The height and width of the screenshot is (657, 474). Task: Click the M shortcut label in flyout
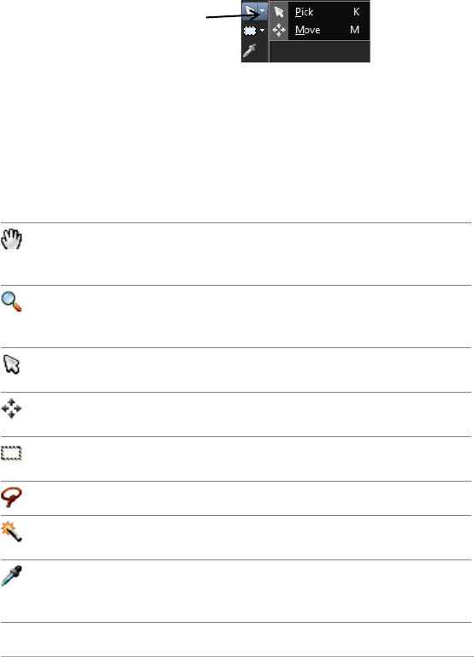(354, 30)
